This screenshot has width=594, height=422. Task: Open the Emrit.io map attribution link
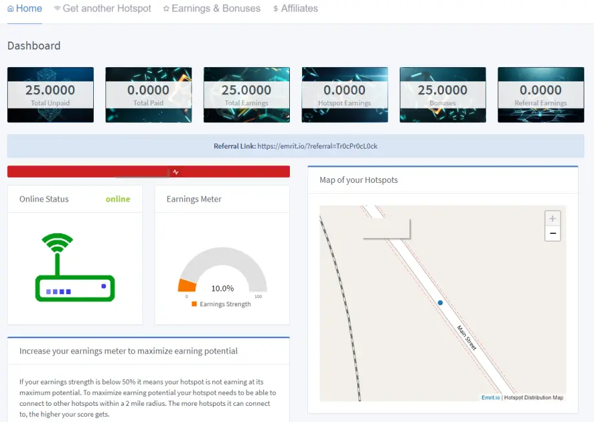pos(490,397)
